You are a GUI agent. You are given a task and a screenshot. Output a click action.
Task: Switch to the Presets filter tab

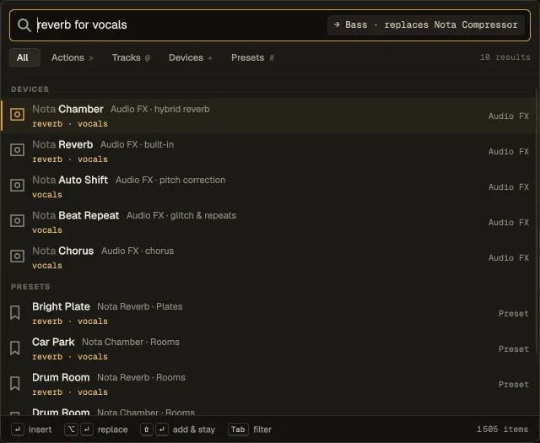(252, 57)
